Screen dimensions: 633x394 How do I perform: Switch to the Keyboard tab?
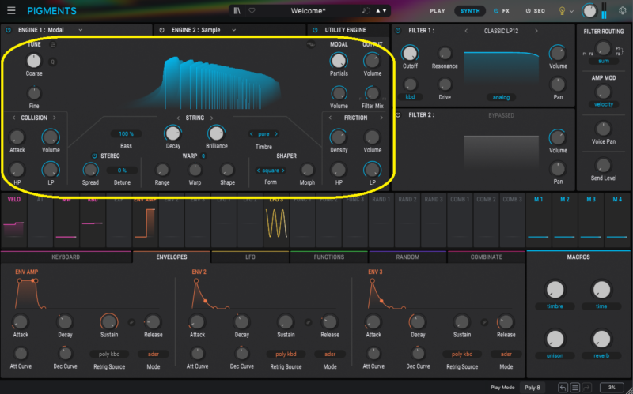[66, 257]
